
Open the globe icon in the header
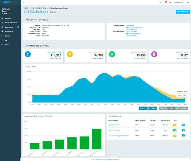(170, 2)
